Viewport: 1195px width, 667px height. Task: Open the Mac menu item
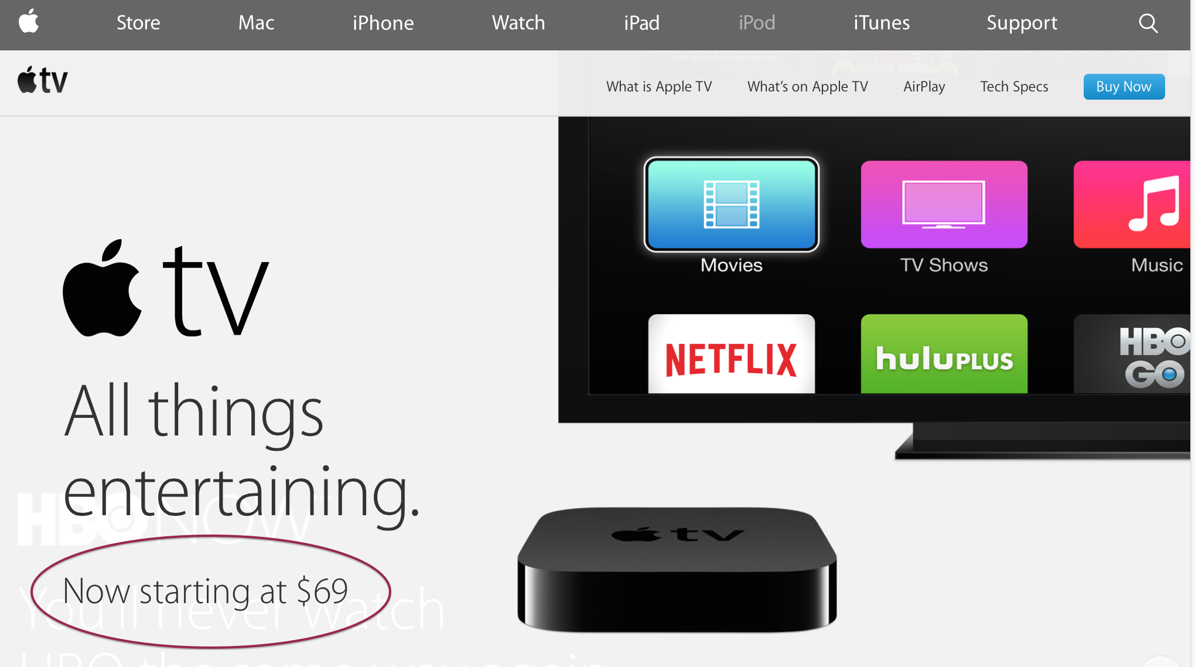[x=256, y=23]
